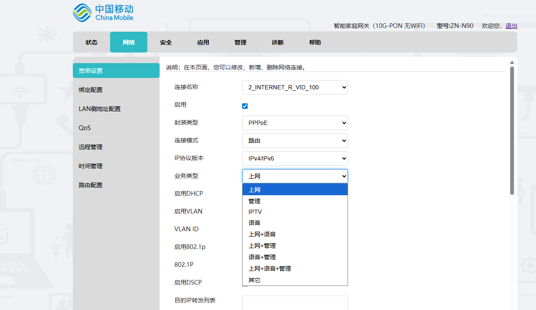Open the 连接名称 dropdown
Screen dimensions: 536x310
tap(295, 87)
